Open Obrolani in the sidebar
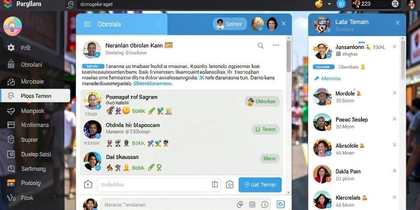This screenshot has height=210, width=420. 32,64
